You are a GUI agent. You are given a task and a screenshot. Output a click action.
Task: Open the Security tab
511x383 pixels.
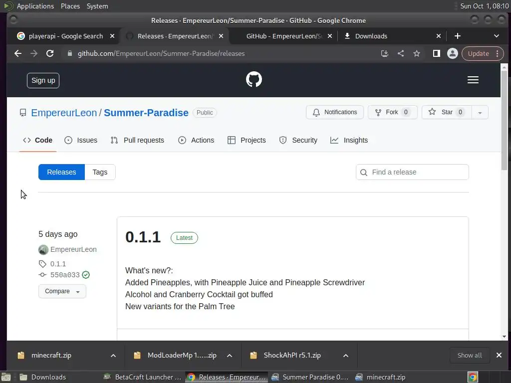tap(298, 140)
